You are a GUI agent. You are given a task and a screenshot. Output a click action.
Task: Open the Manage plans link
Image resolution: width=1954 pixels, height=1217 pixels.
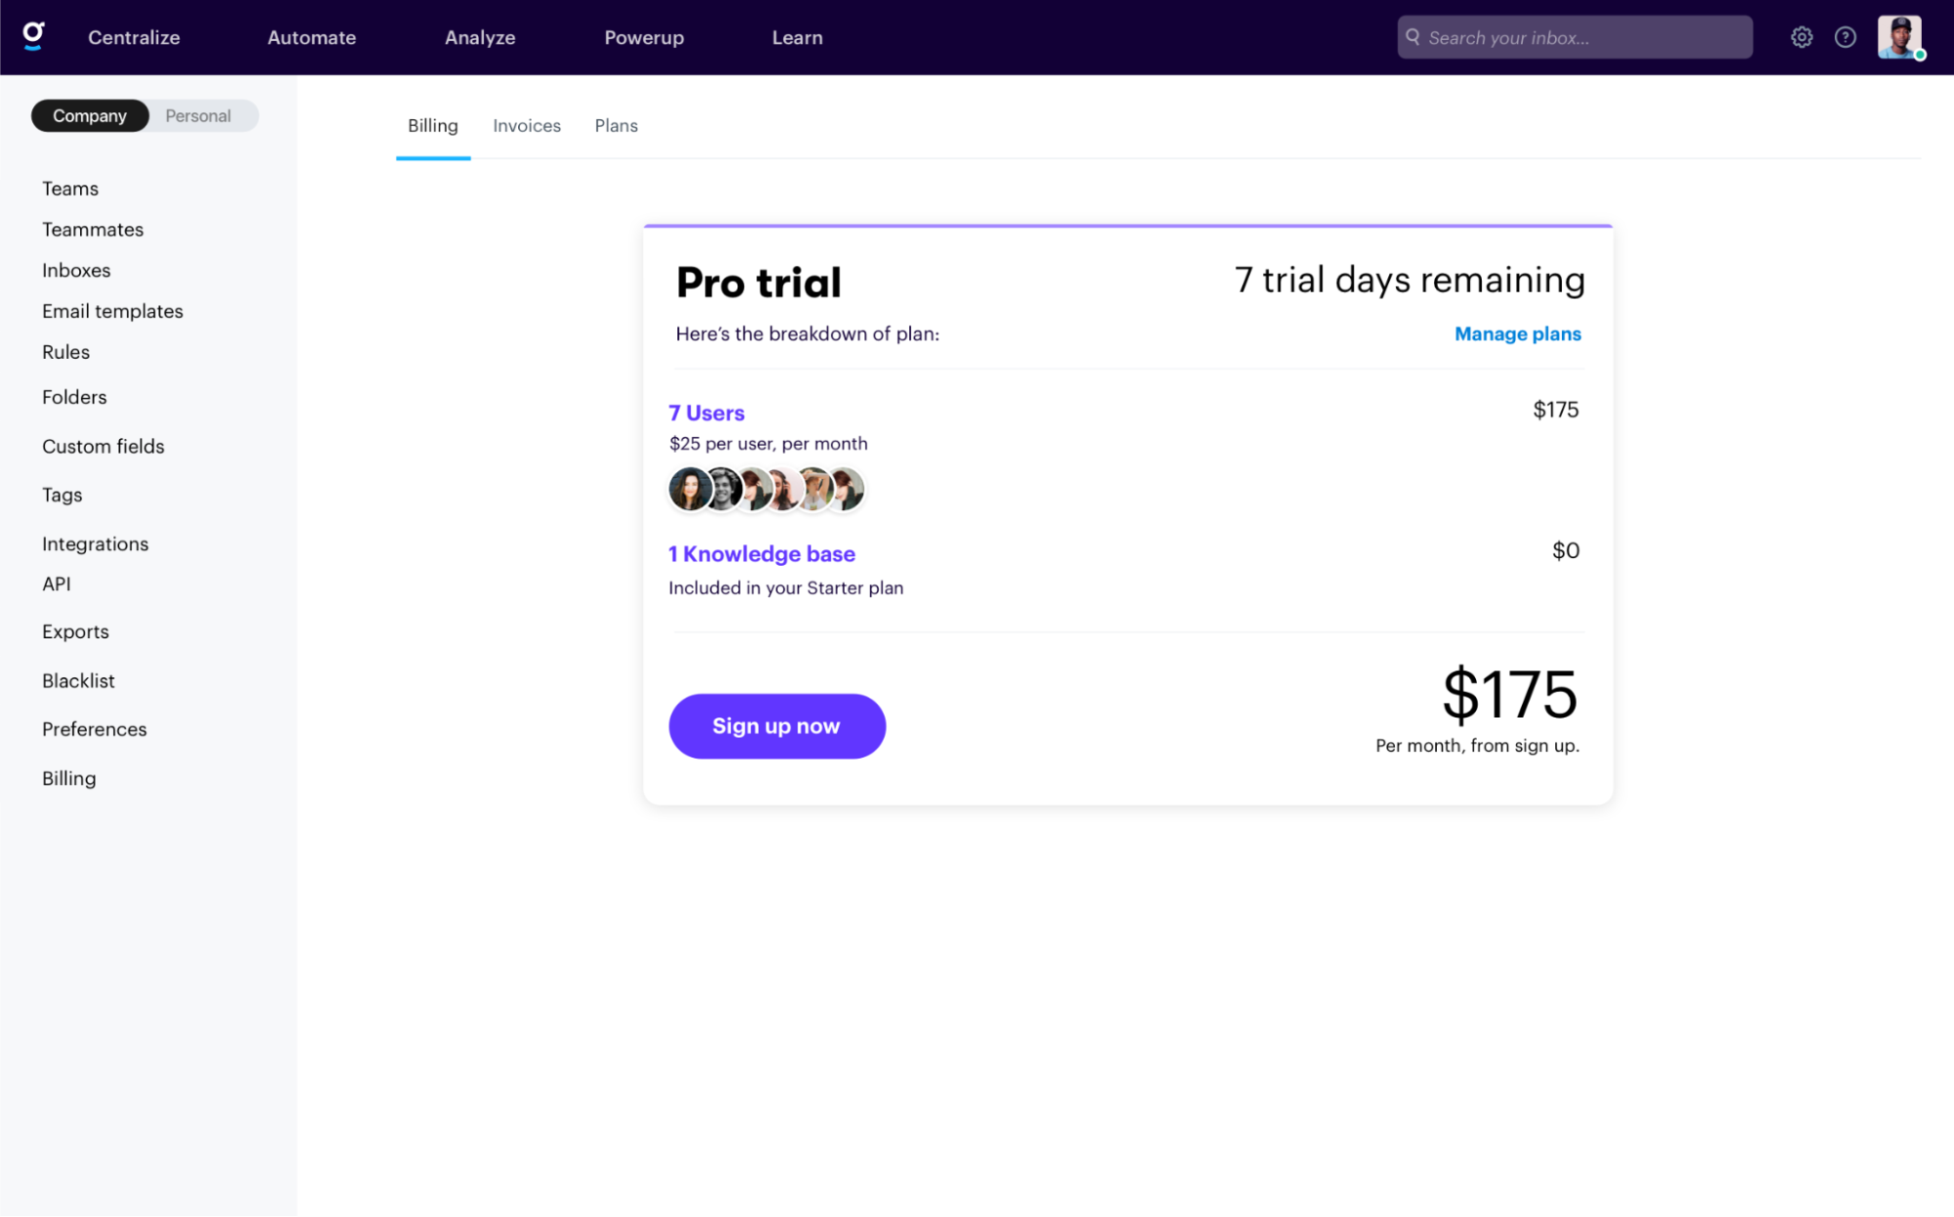[1517, 333]
